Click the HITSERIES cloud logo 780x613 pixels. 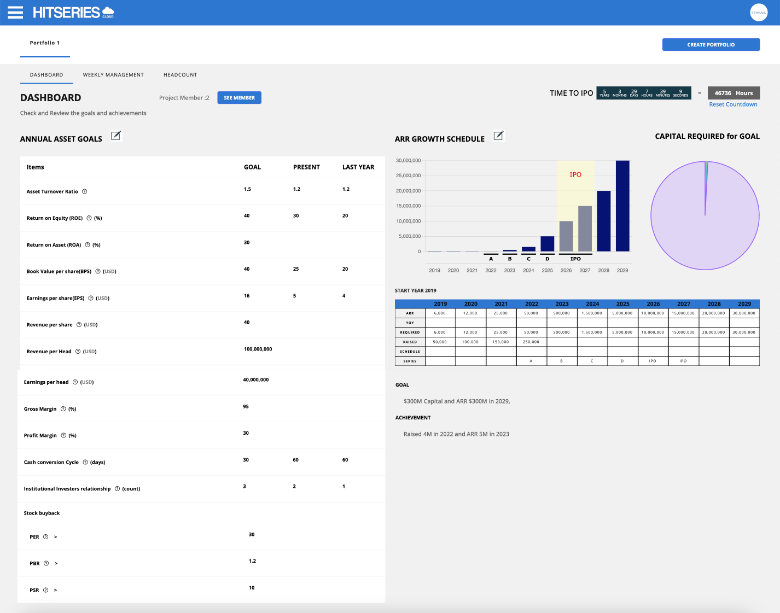click(74, 12)
